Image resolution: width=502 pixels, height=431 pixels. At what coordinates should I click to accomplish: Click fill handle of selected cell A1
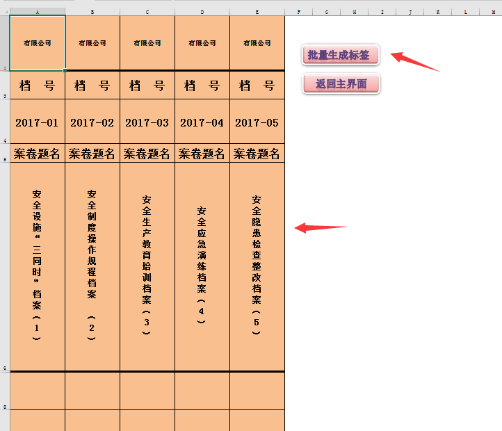(65, 70)
